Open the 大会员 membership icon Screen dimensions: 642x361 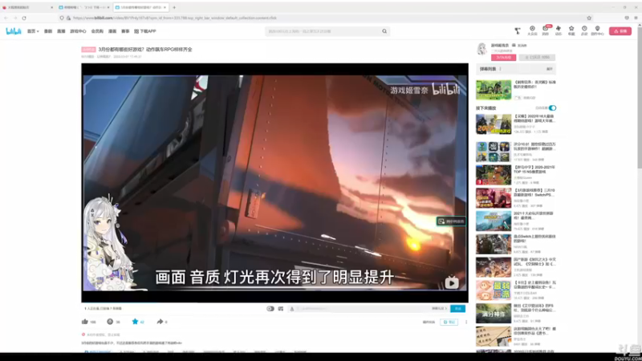532,30
